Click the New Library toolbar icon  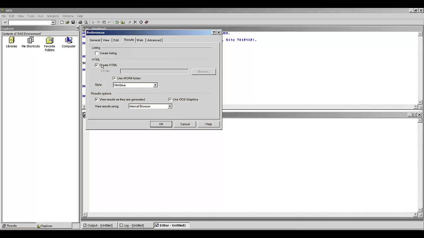[x=117, y=22]
